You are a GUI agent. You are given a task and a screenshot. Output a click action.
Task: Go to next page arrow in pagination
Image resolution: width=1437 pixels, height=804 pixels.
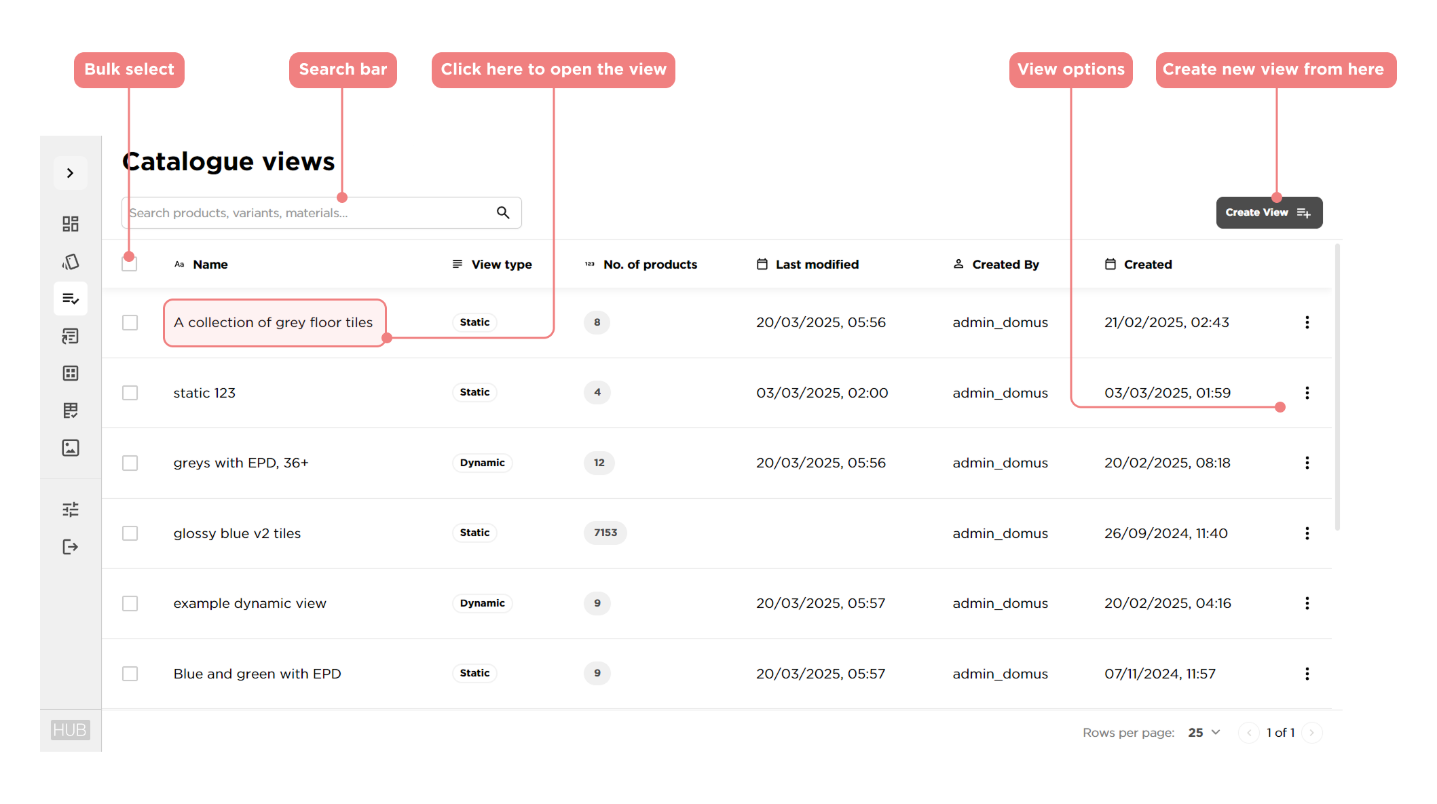tap(1312, 733)
